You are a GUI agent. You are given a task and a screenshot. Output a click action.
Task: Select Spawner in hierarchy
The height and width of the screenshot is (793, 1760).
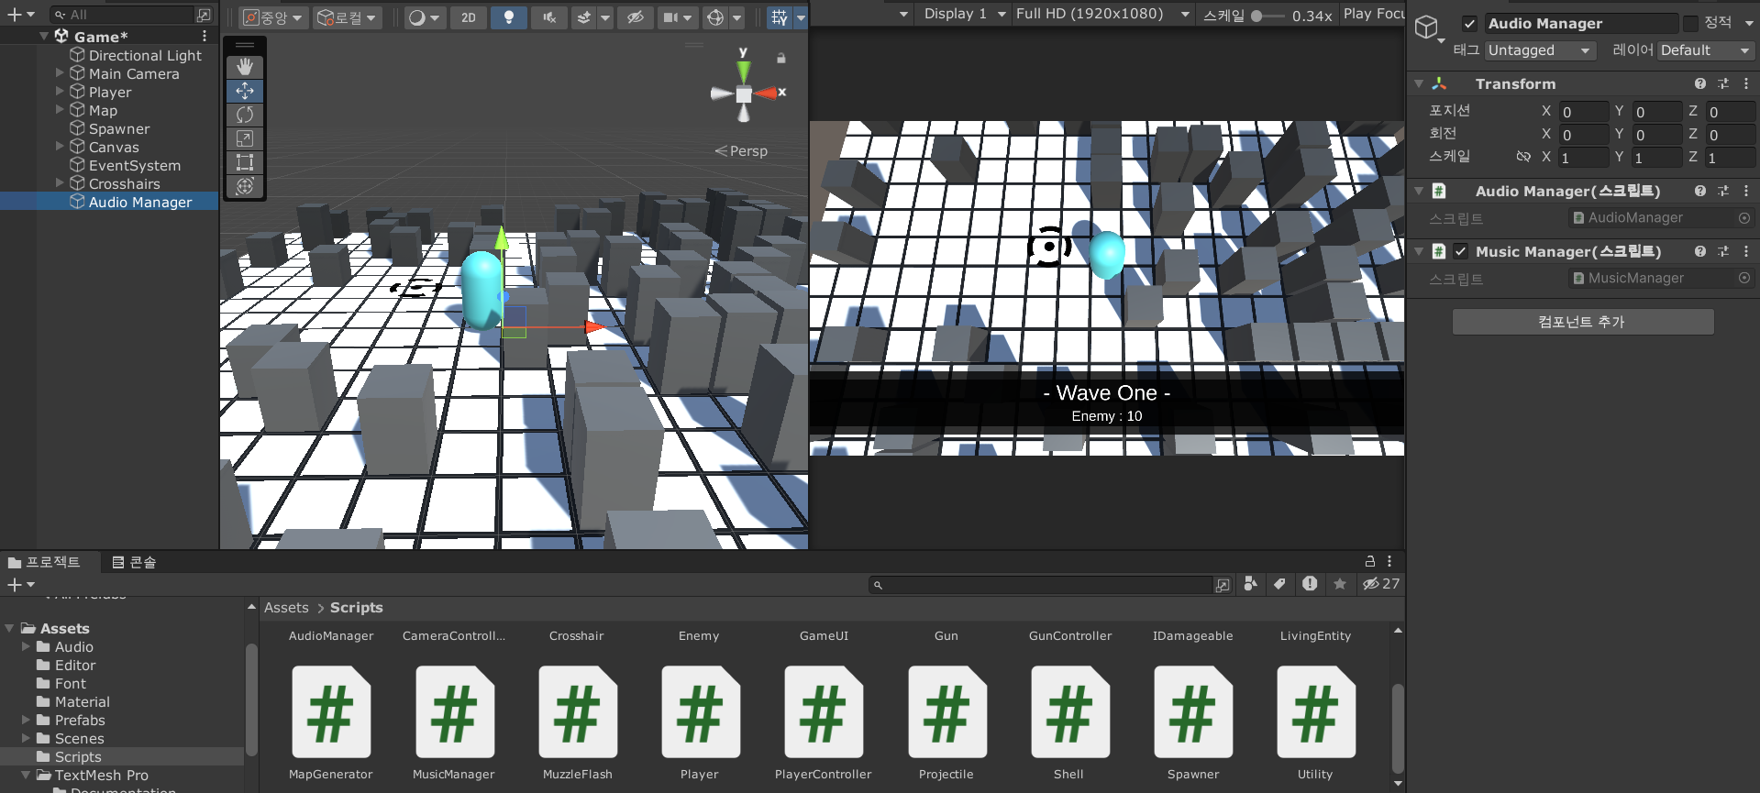[x=119, y=128]
